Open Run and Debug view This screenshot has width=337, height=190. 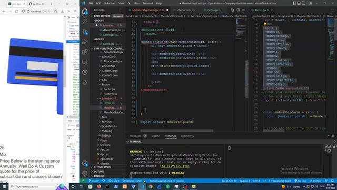point(85,42)
